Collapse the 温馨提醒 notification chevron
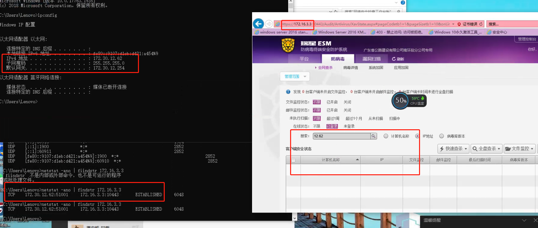 (x=524, y=220)
